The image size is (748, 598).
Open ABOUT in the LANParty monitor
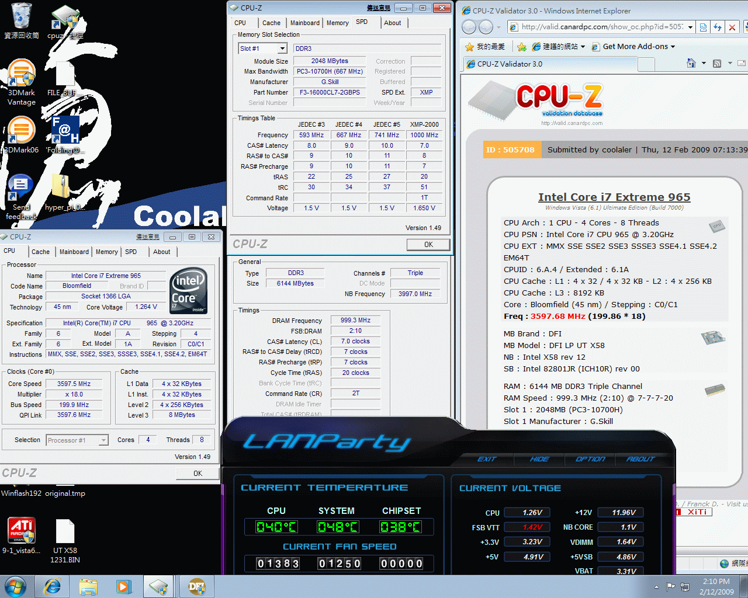(640, 459)
